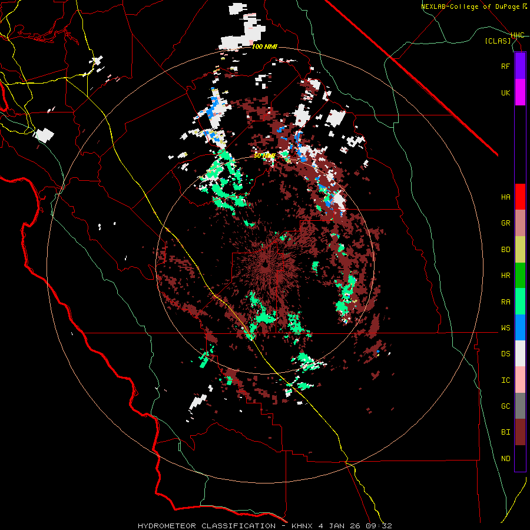Click the BD yellow legend swatch
The image size is (530, 530).
[520, 250]
